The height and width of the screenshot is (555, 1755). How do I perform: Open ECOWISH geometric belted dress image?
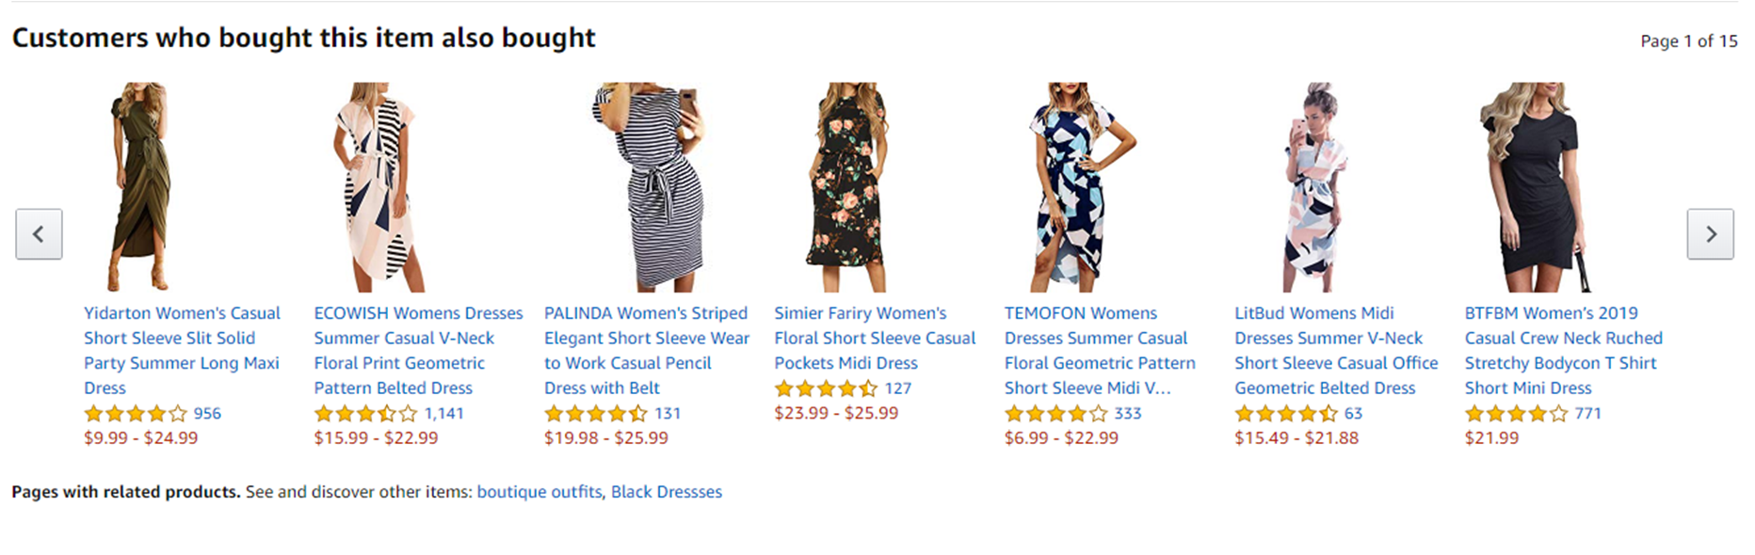click(377, 186)
